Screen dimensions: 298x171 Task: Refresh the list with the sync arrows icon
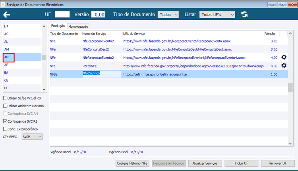click(x=244, y=14)
